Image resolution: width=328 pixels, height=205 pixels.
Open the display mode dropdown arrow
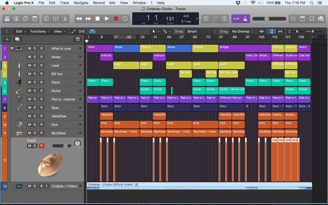click(197, 19)
